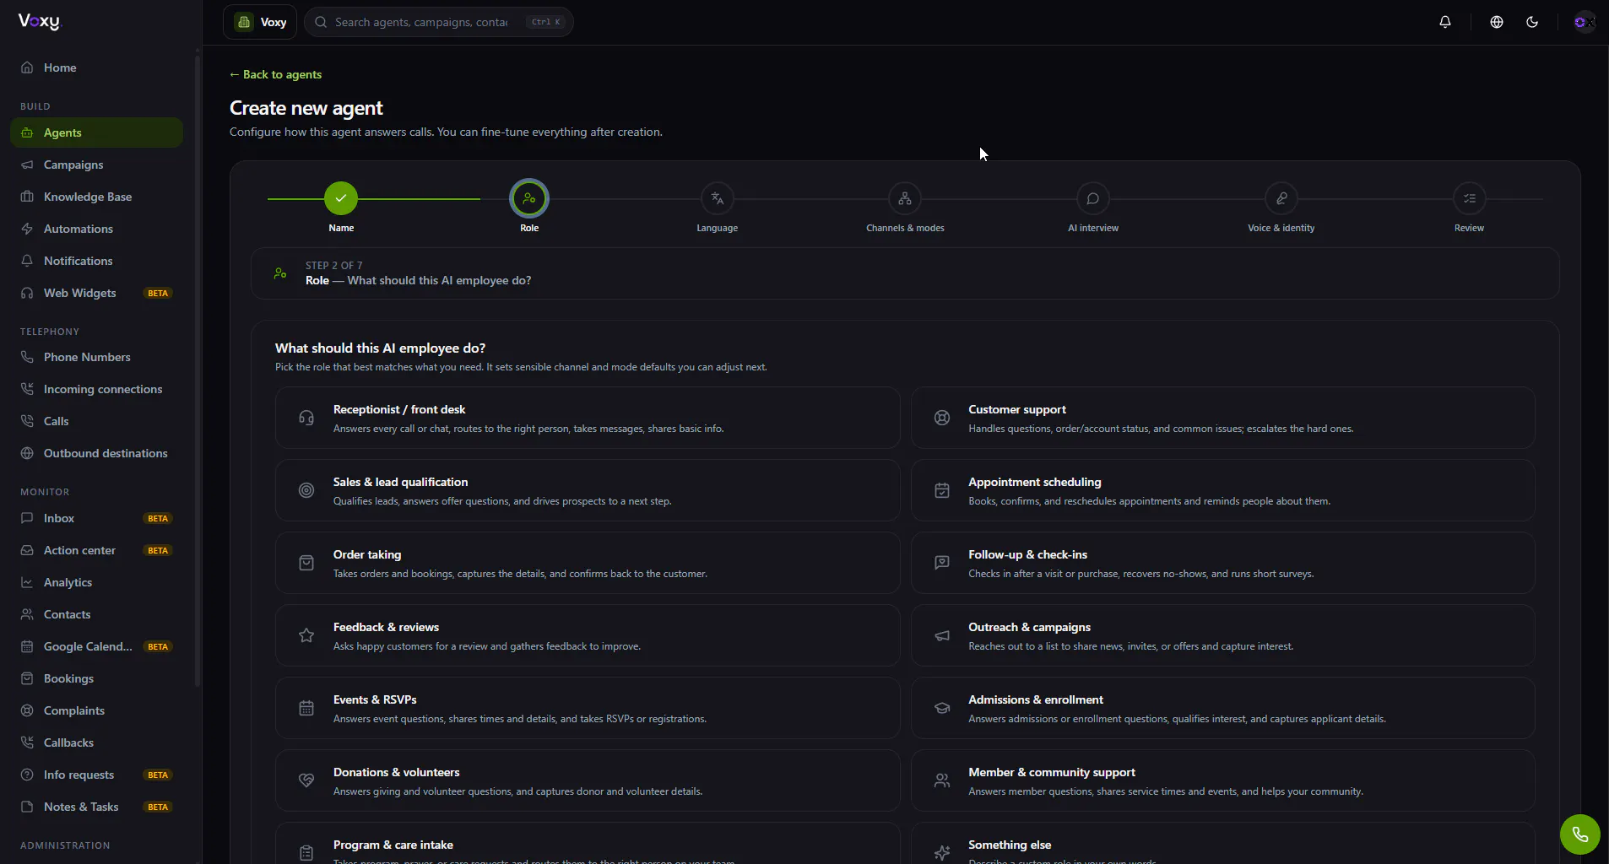Open Phone Numbers page
Screen dimensions: 1609x864
(x=96, y=357)
